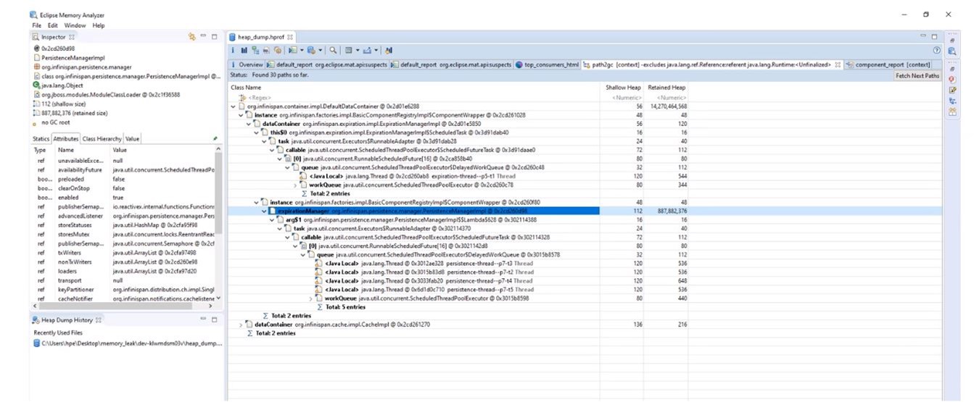Switch to the top_consumers_html tab
Screen dimensions: 974x402
(547, 64)
